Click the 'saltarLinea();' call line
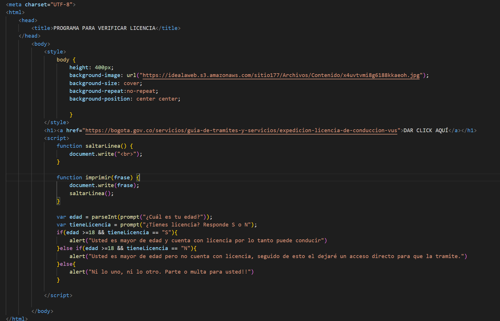This screenshot has height=321, width=500. [92, 193]
